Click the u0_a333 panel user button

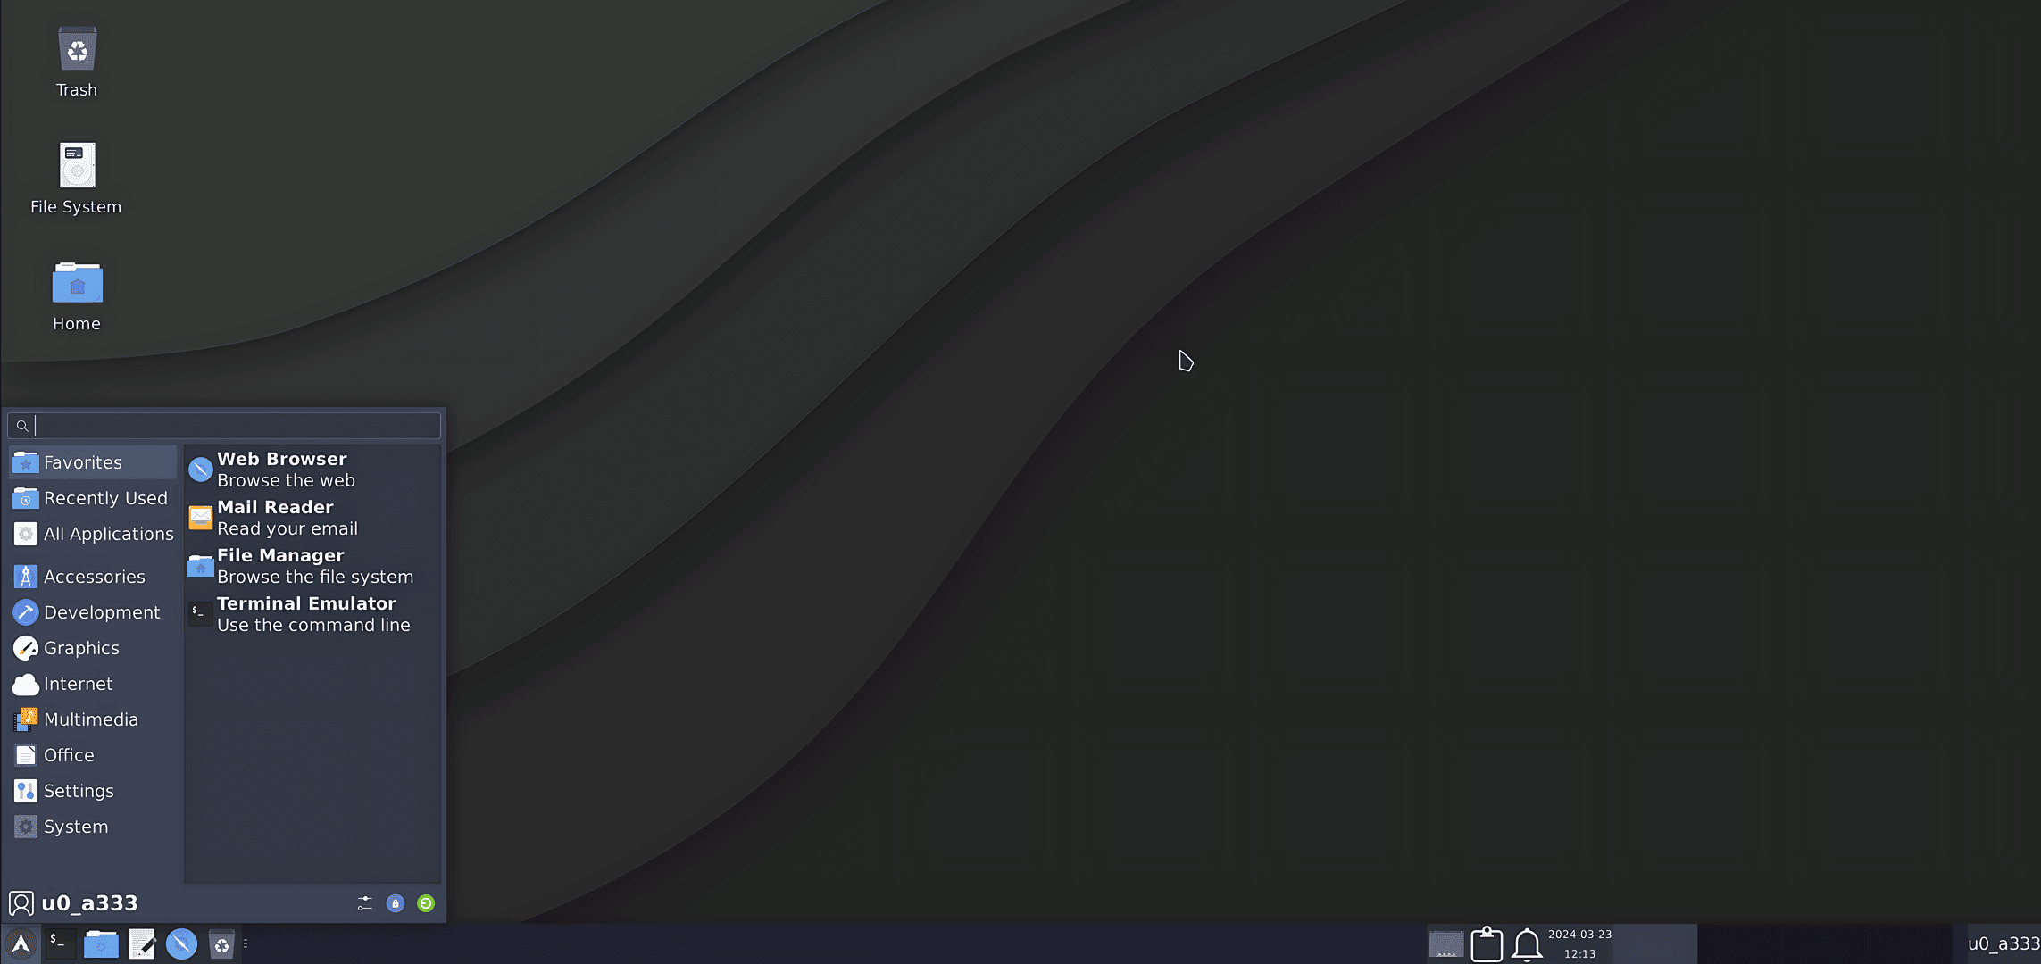tap(2003, 943)
